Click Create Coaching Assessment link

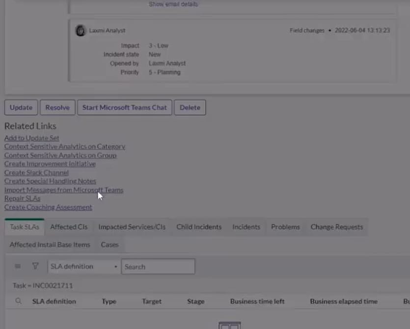click(x=48, y=207)
